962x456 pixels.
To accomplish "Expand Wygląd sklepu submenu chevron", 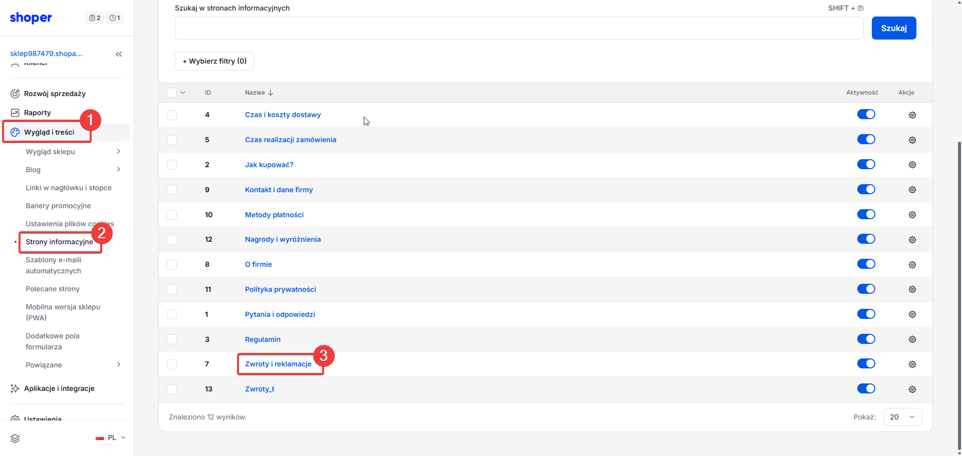I will (x=119, y=151).
